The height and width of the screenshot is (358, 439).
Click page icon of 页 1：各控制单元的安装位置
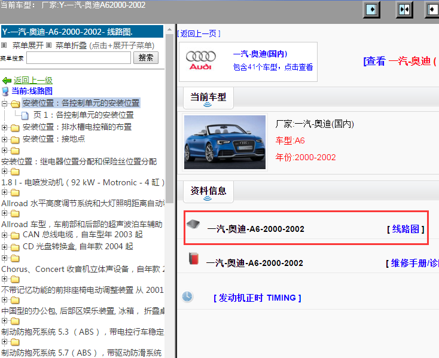(x=25, y=115)
